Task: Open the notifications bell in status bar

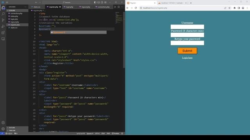Action: point(122,133)
